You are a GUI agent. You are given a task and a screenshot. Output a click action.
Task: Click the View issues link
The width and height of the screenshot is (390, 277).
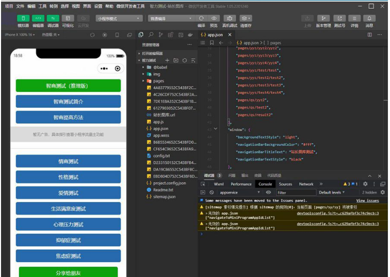[367, 201]
